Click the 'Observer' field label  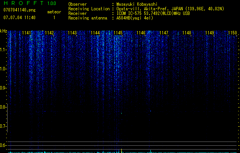pos(77,4)
